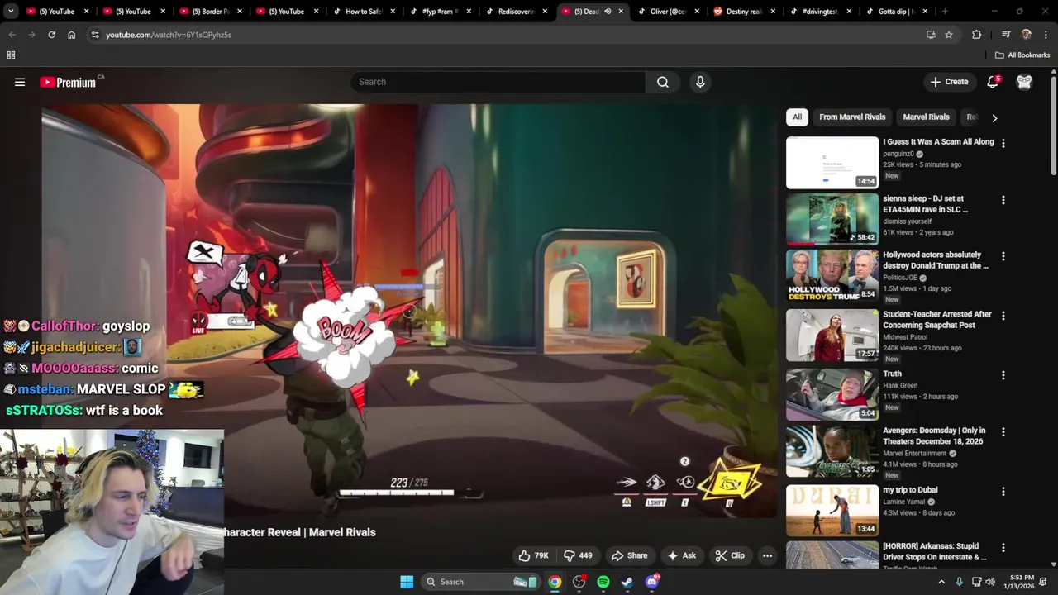Select 'From Marvel Rivals' filter chip
Viewport: 1058px width, 595px height.
coord(852,117)
